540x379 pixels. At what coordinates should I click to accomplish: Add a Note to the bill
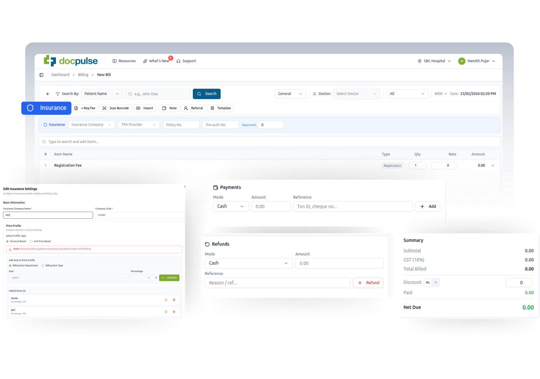(169, 108)
